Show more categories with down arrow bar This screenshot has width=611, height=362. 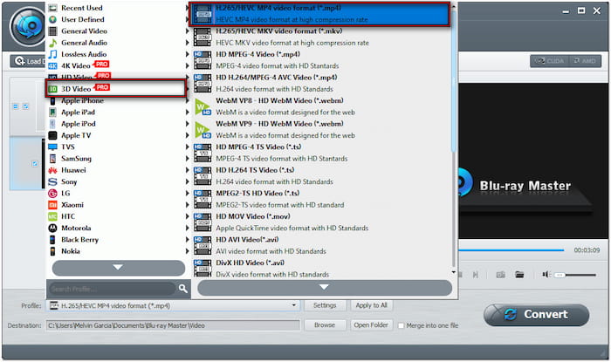(x=119, y=268)
